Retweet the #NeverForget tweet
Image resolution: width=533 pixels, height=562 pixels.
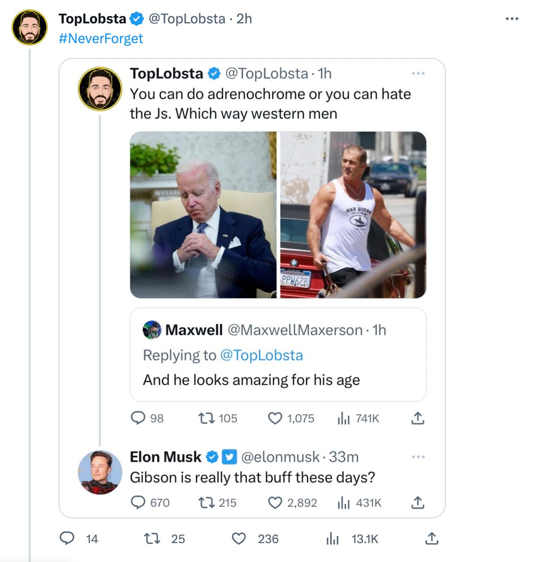(x=152, y=538)
